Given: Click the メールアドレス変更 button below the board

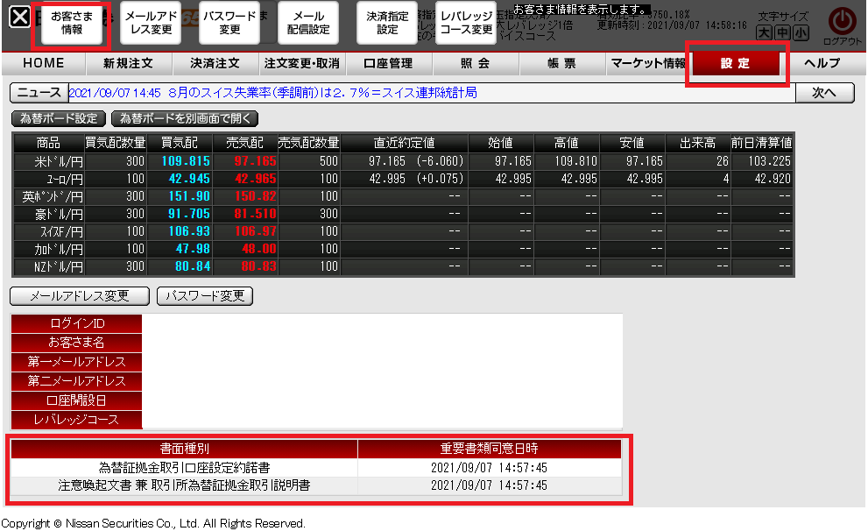Looking at the screenshot, I should click(x=80, y=296).
